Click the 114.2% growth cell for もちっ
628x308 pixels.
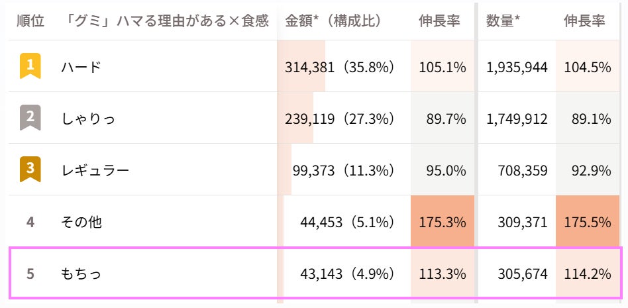(x=588, y=274)
